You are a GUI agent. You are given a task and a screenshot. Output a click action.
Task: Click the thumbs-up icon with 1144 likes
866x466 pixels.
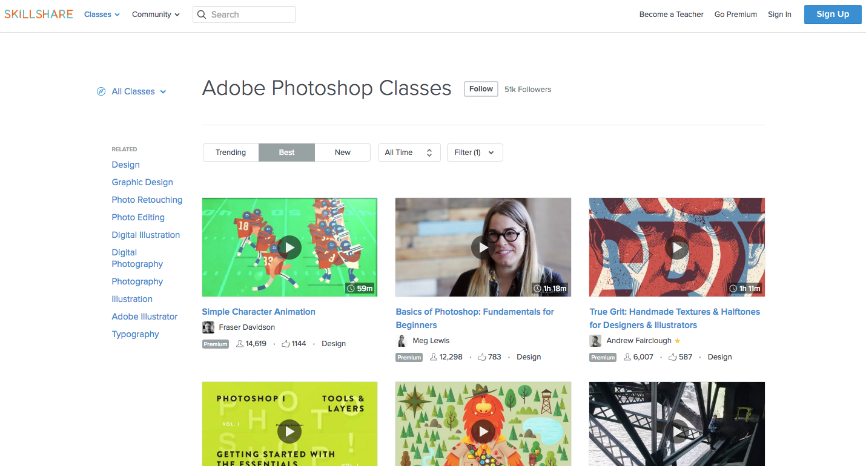286,344
